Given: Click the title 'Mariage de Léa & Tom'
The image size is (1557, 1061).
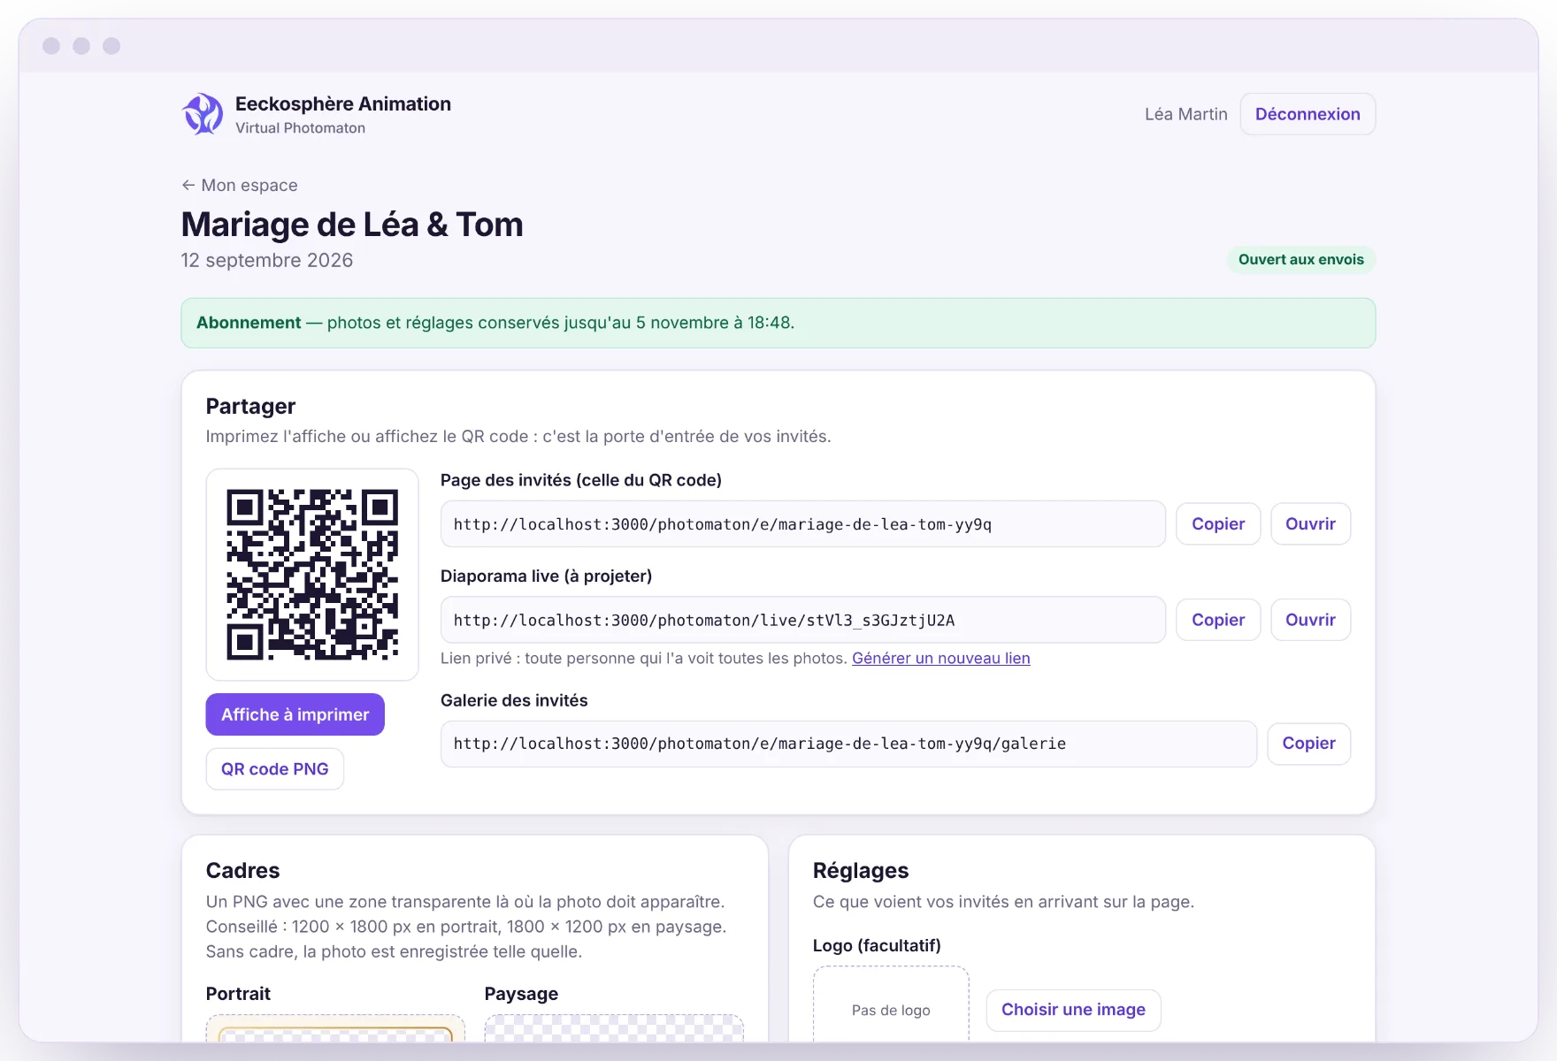Looking at the screenshot, I should (352, 225).
